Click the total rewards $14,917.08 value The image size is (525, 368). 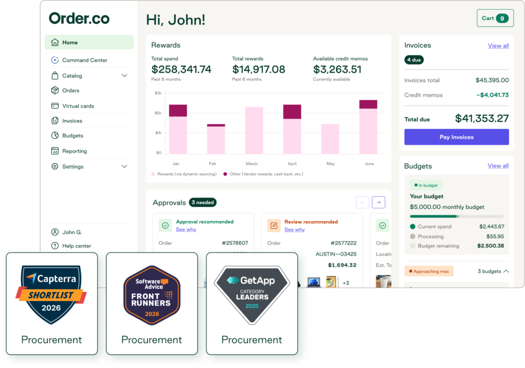coord(258,69)
